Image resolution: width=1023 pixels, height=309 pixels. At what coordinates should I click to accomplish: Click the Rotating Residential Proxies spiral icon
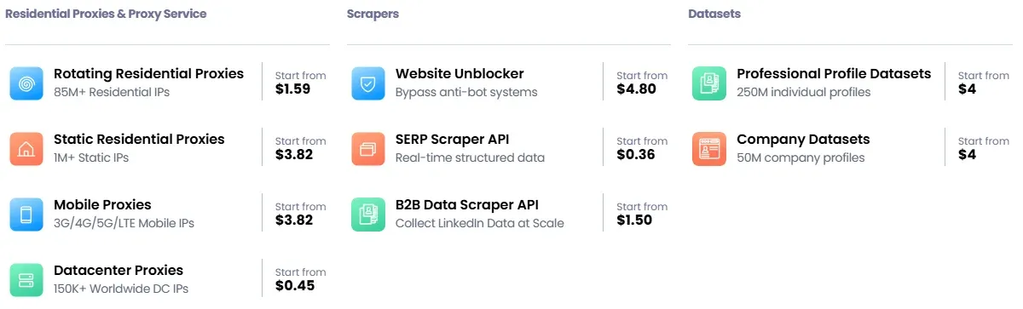click(x=27, y=83)
